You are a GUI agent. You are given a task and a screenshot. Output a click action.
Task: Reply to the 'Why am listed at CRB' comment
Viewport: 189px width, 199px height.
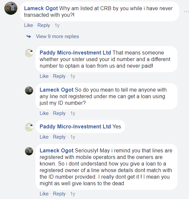pyautogui.click(x=44, y=25)
